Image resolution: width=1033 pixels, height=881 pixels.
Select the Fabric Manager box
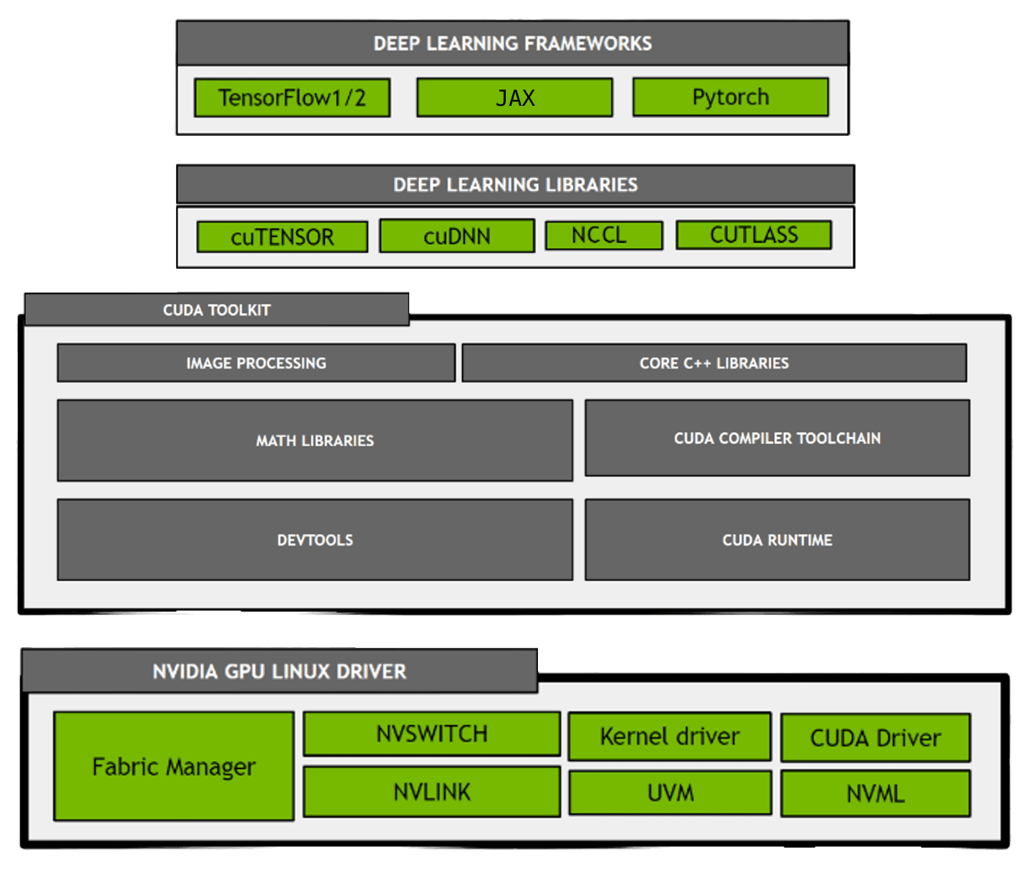(174, 766)
